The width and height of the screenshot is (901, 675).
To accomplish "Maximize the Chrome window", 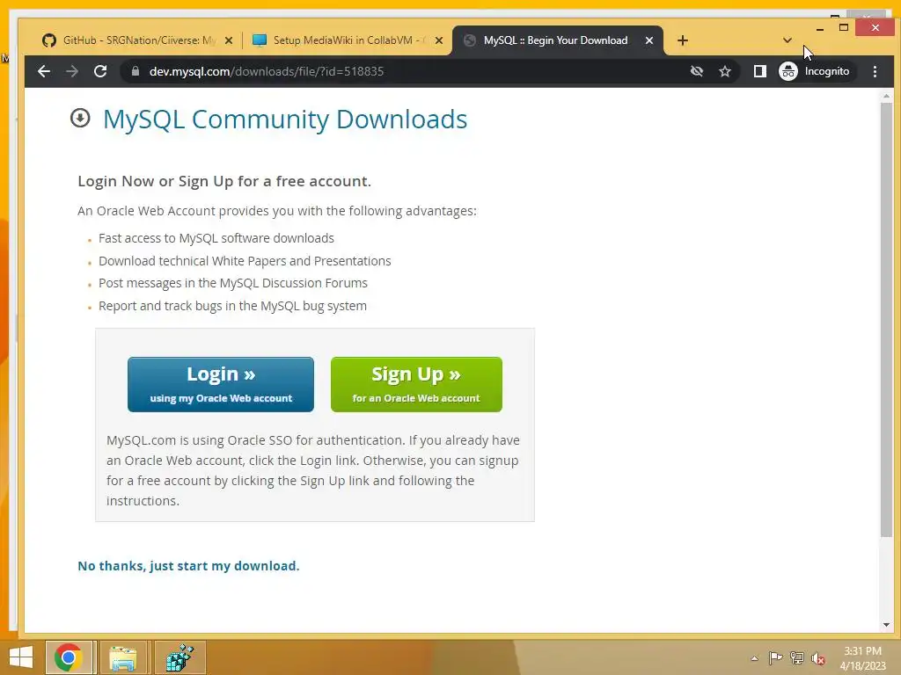I will (844, 27).
